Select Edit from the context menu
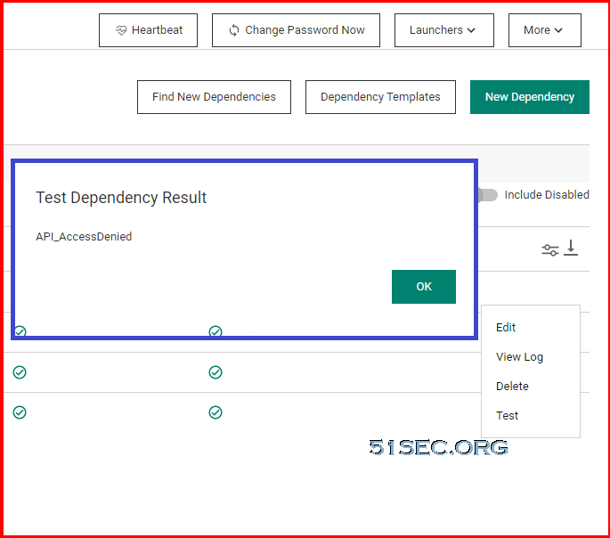This screenshot has width=610, height=538. tap(505, 328)
